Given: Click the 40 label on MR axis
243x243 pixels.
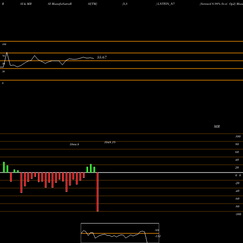Looking at the screenshot, I should 237,160.
